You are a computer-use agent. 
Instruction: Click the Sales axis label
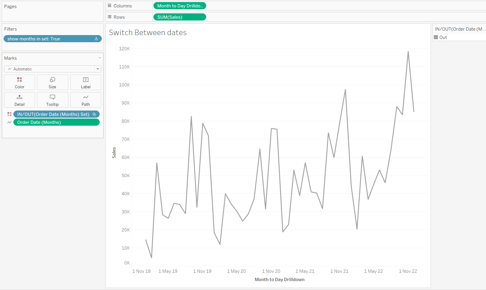[114, 153]
